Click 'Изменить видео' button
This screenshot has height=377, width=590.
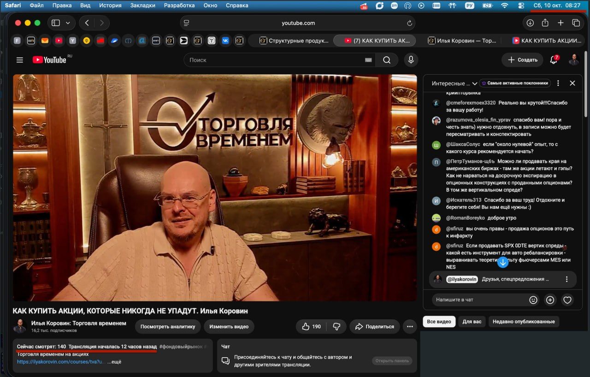[x=229, y=327]
